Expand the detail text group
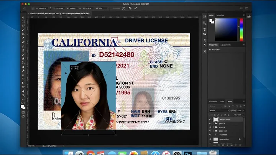The image size is (276, 155). click(214, 131)
